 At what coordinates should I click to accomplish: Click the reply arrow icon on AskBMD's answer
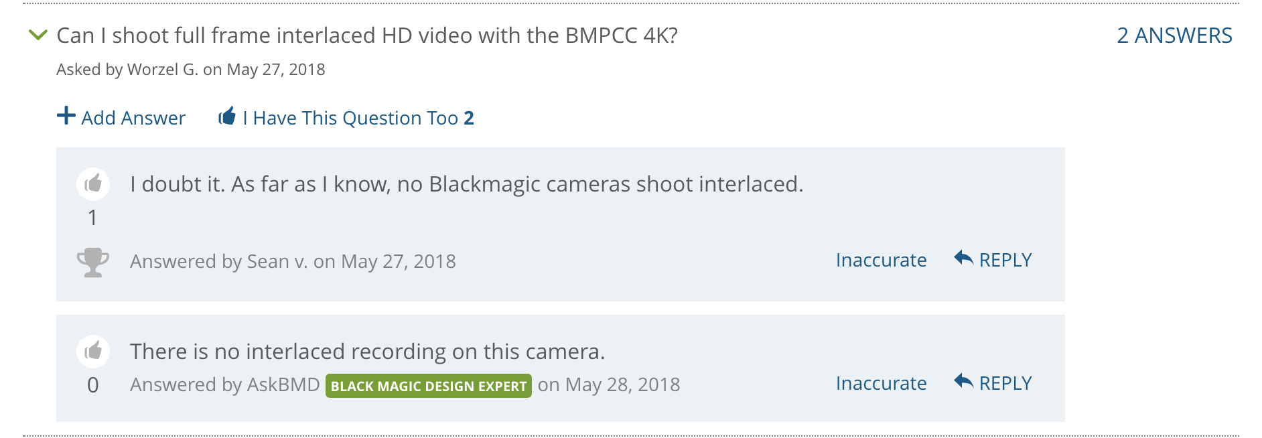[x=963, y=382]
